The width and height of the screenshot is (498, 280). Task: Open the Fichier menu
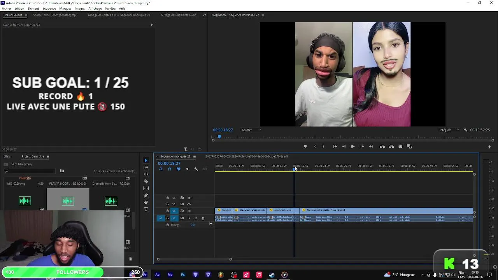(x=6, y=9)
